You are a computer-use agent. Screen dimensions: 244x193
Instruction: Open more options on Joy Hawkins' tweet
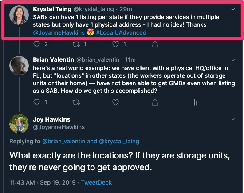point(233,119)
